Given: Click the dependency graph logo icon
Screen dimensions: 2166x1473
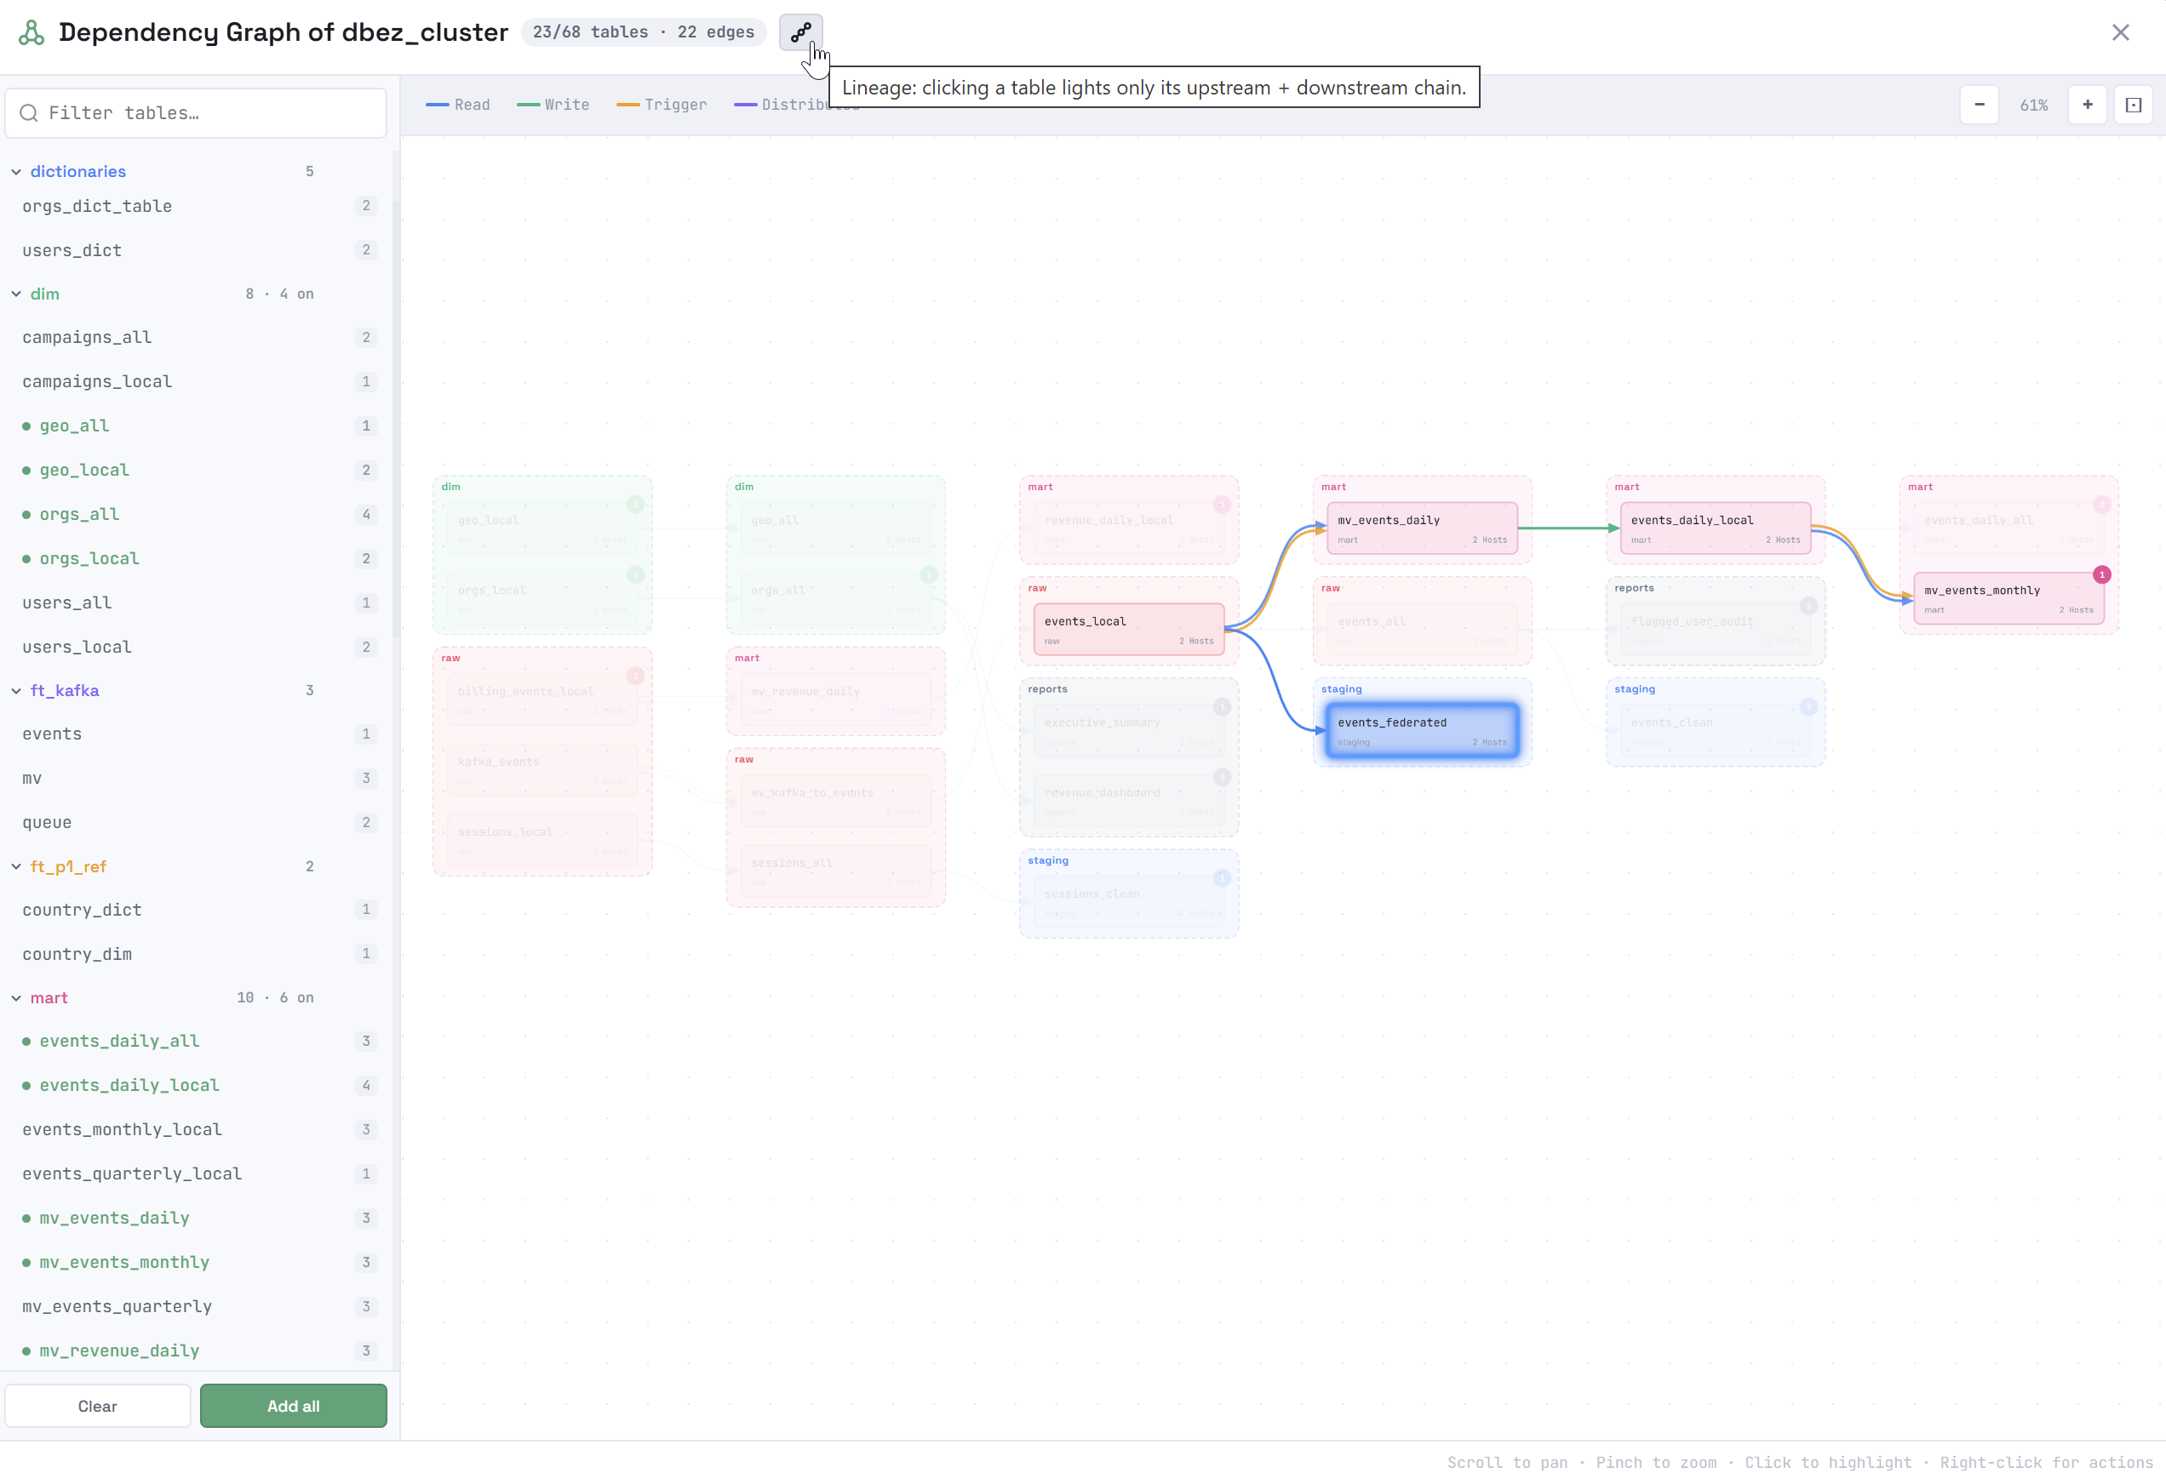Looking at the screenshot, I should [32, 32].
